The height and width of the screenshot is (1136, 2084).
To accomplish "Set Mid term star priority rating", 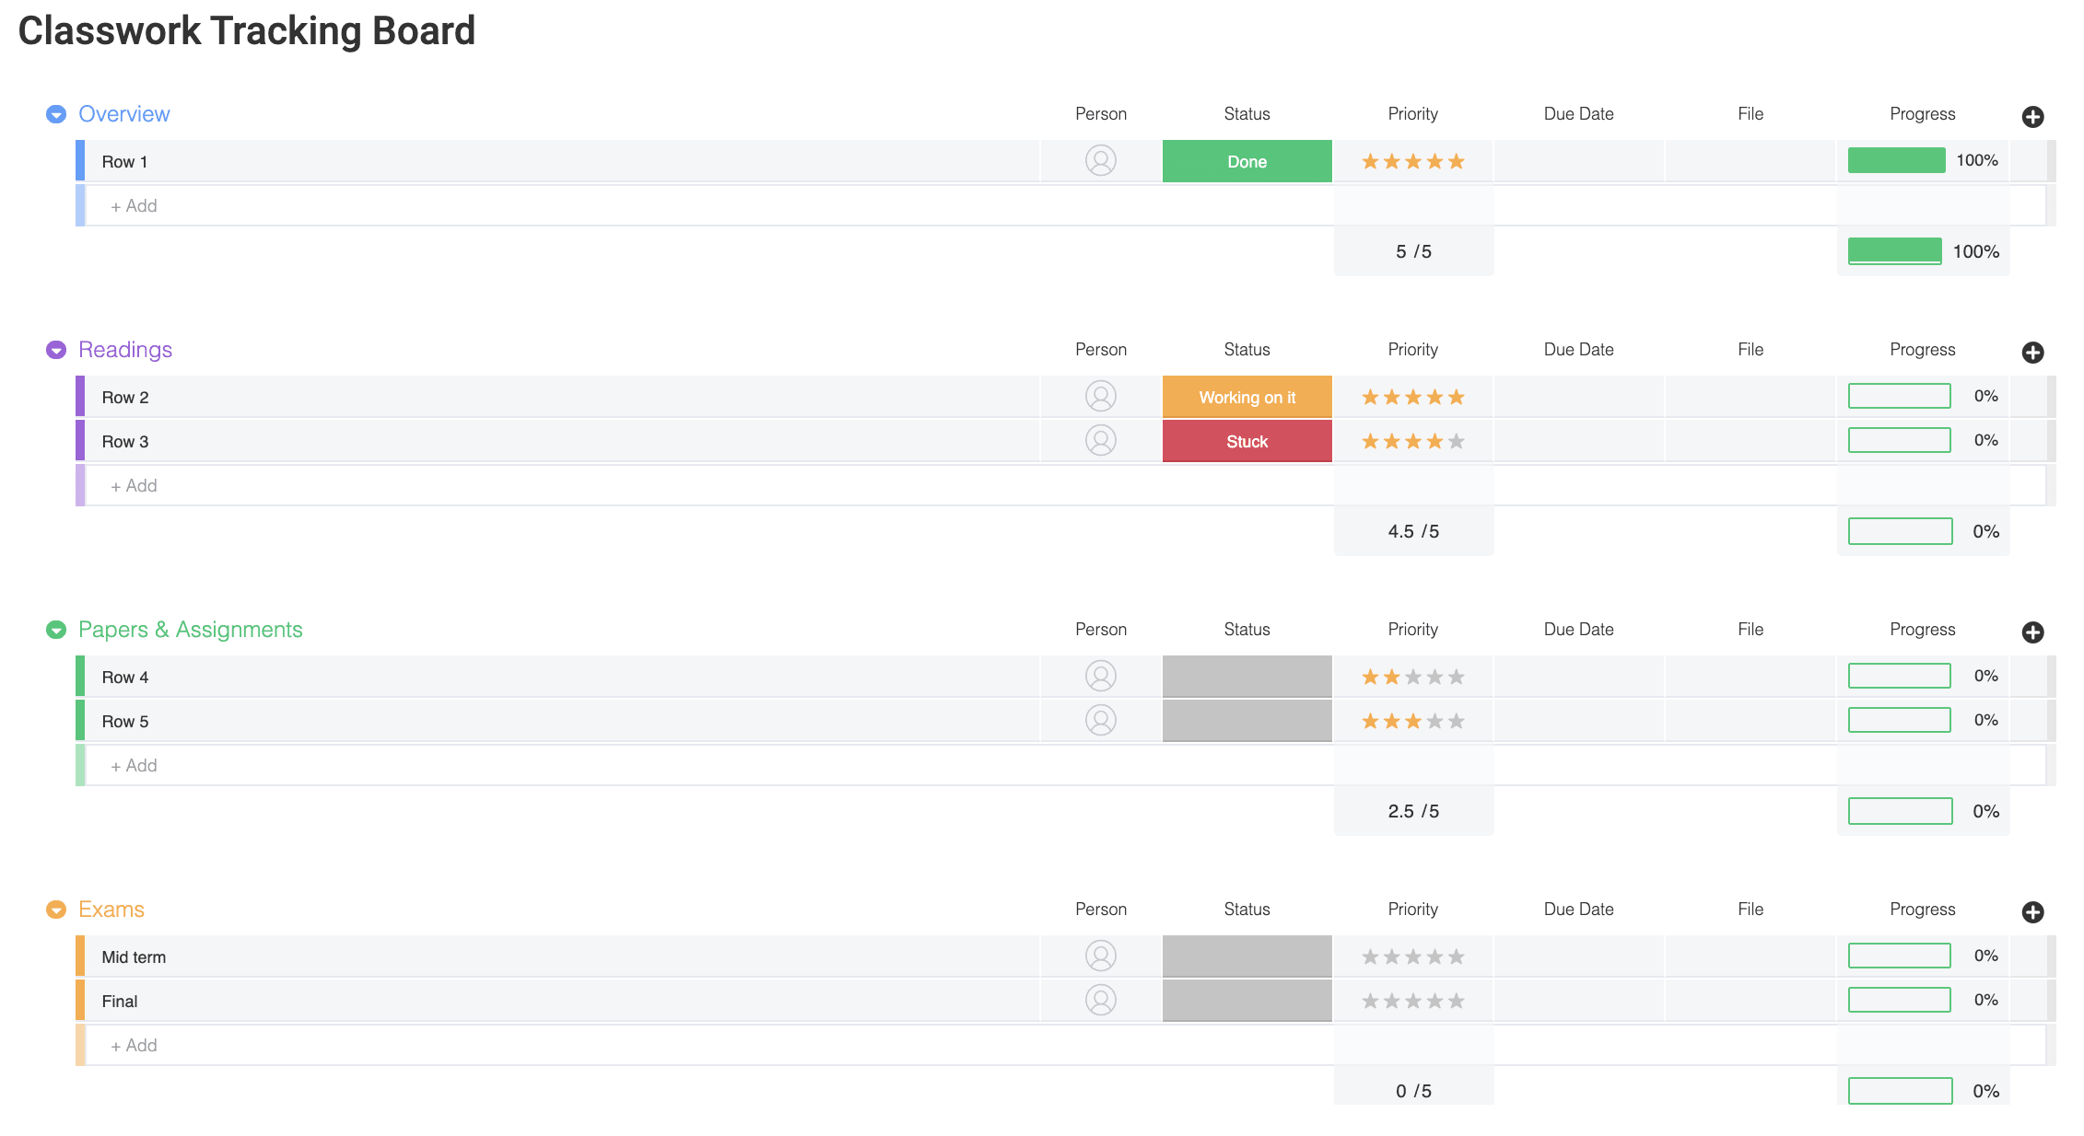I will (1413, 957).
